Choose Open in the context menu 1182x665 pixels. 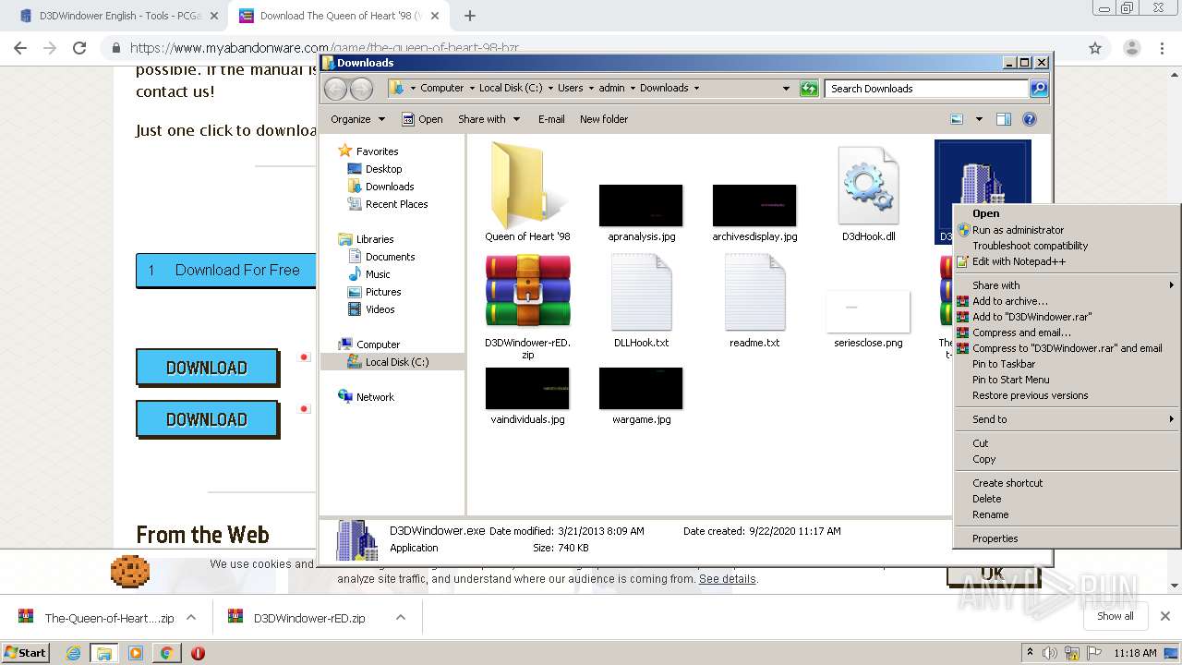pyautogui.click(x=1067, y=213)
